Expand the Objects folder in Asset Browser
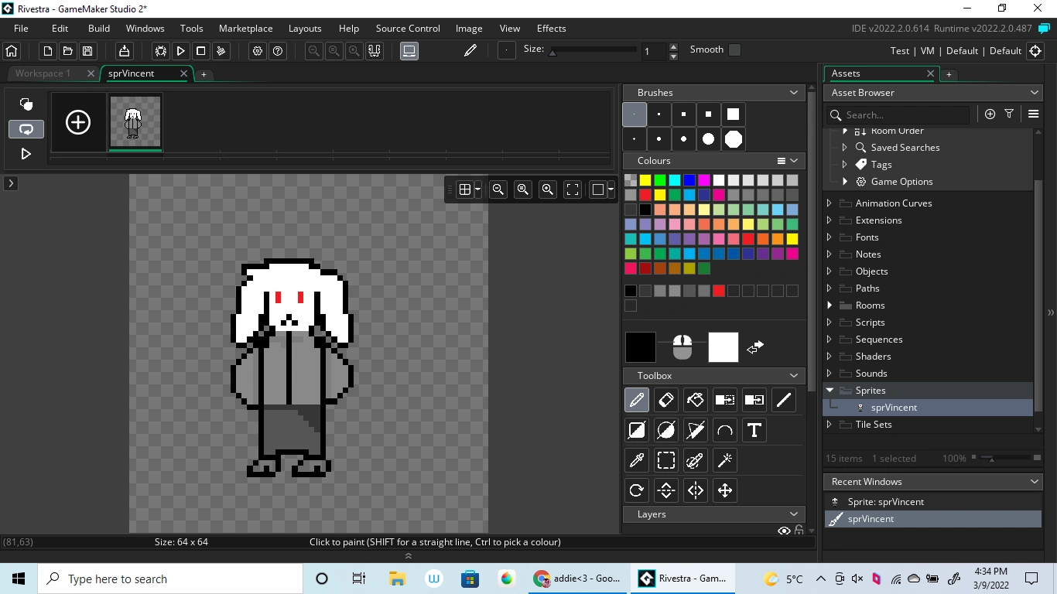Screen dimensions: 1057x594 tap(829, 271)
